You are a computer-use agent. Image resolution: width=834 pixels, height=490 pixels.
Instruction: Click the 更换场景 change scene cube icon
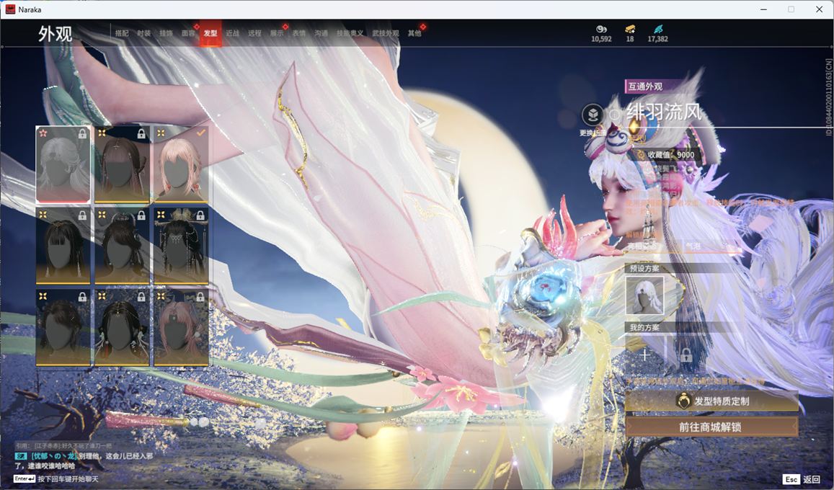click(x=593, y=115)
